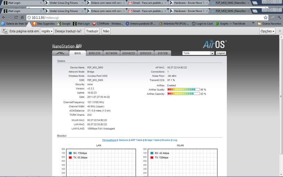Screen dimensions: 283x177
Task: Open the Chrome wrench settings menu
Action: [x=279, y=17]
